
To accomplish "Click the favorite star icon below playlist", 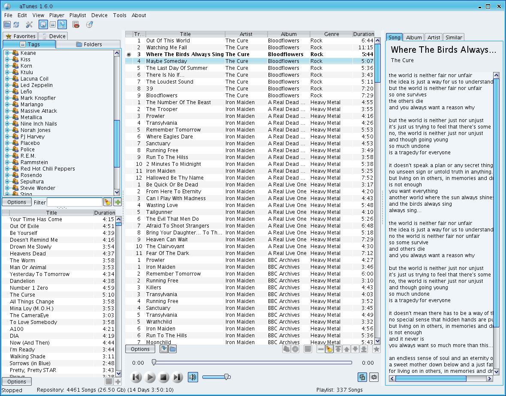I will (x=376, y=349).
